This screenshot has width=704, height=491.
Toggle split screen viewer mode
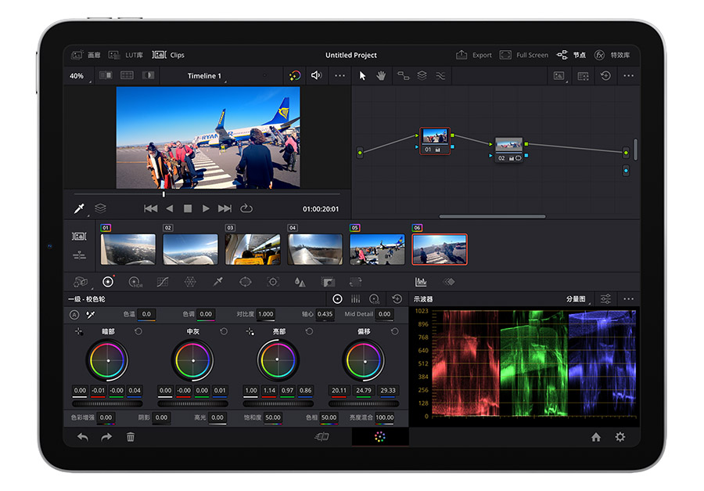(x=127, y=75)
